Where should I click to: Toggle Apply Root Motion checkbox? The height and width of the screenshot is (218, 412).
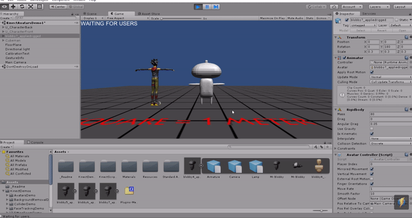pyautogui.click(x=372, y=72)
